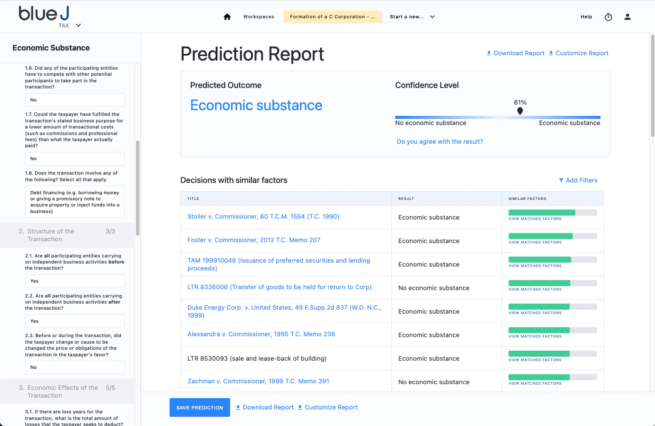Click the download icon beside Customize Report
Image resolution: width=655 pixels, height=426 pixels.
click(551, 53)
